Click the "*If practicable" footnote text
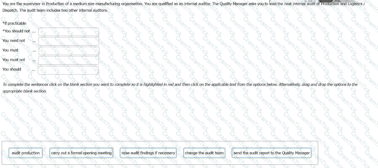The image size is (378, 168). click(x=14, y=23)
